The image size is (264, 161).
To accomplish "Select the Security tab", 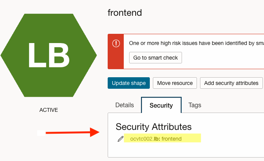I will click(161, 105).
